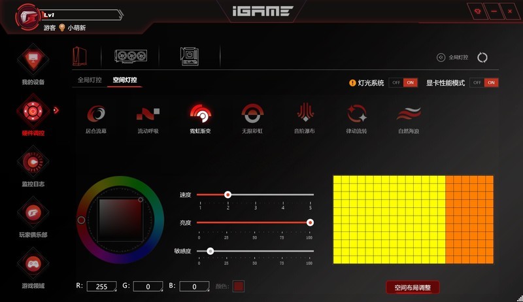Click the yellow zone of layout grid

389,220
